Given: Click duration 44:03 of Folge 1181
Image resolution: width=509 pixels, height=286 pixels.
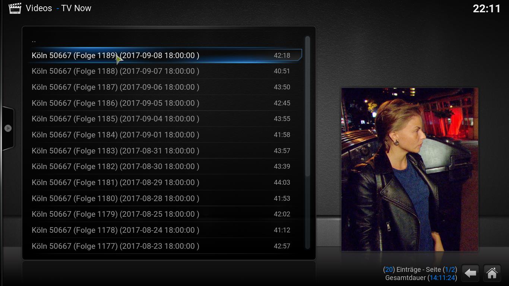Looking at the screenshot, I should tap(282, 182).
